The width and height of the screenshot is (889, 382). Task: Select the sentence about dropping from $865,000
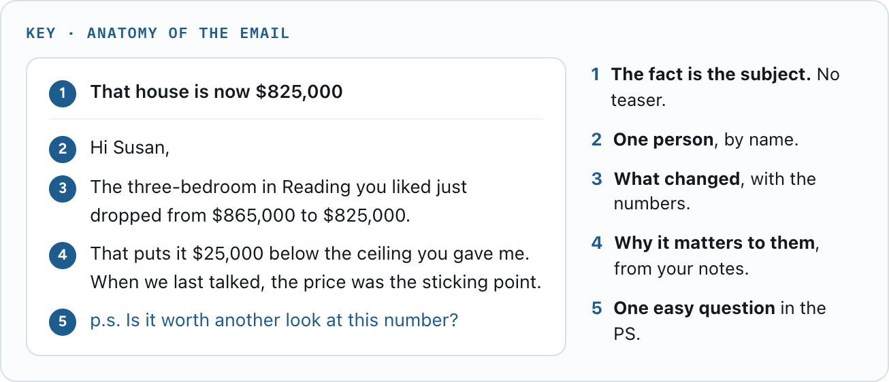tap(278, 201)
